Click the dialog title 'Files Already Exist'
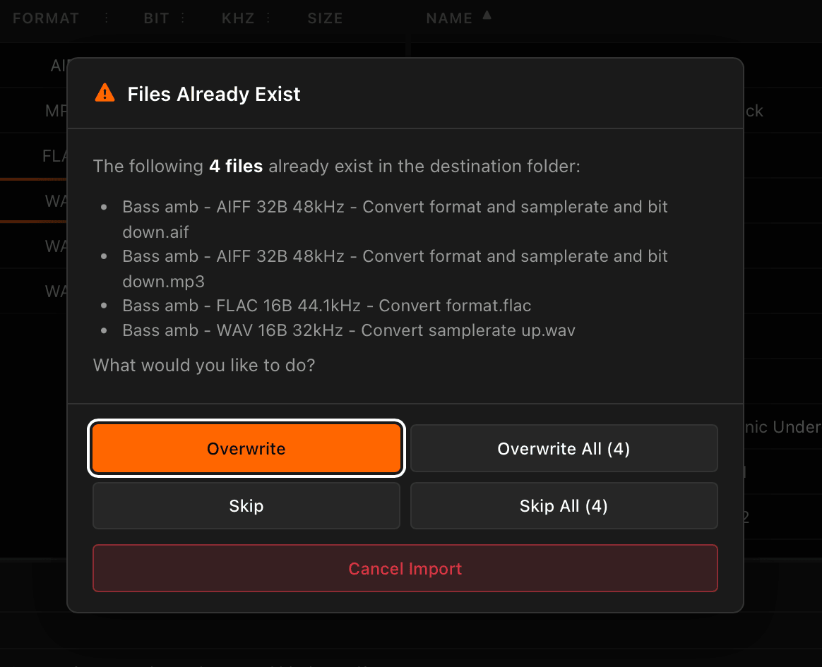 click(x=214, y=93)
